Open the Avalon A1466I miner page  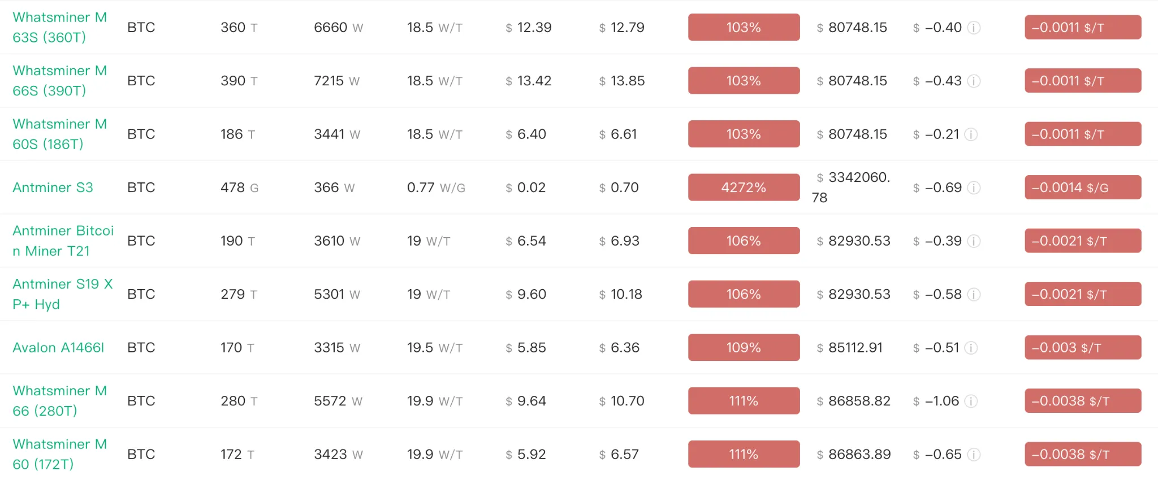pos(58,347)
